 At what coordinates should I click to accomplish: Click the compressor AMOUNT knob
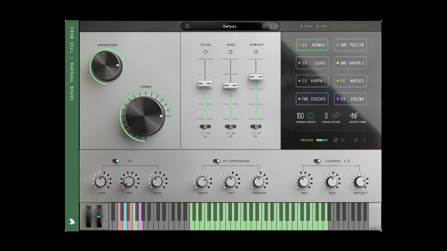click(259, 182)
